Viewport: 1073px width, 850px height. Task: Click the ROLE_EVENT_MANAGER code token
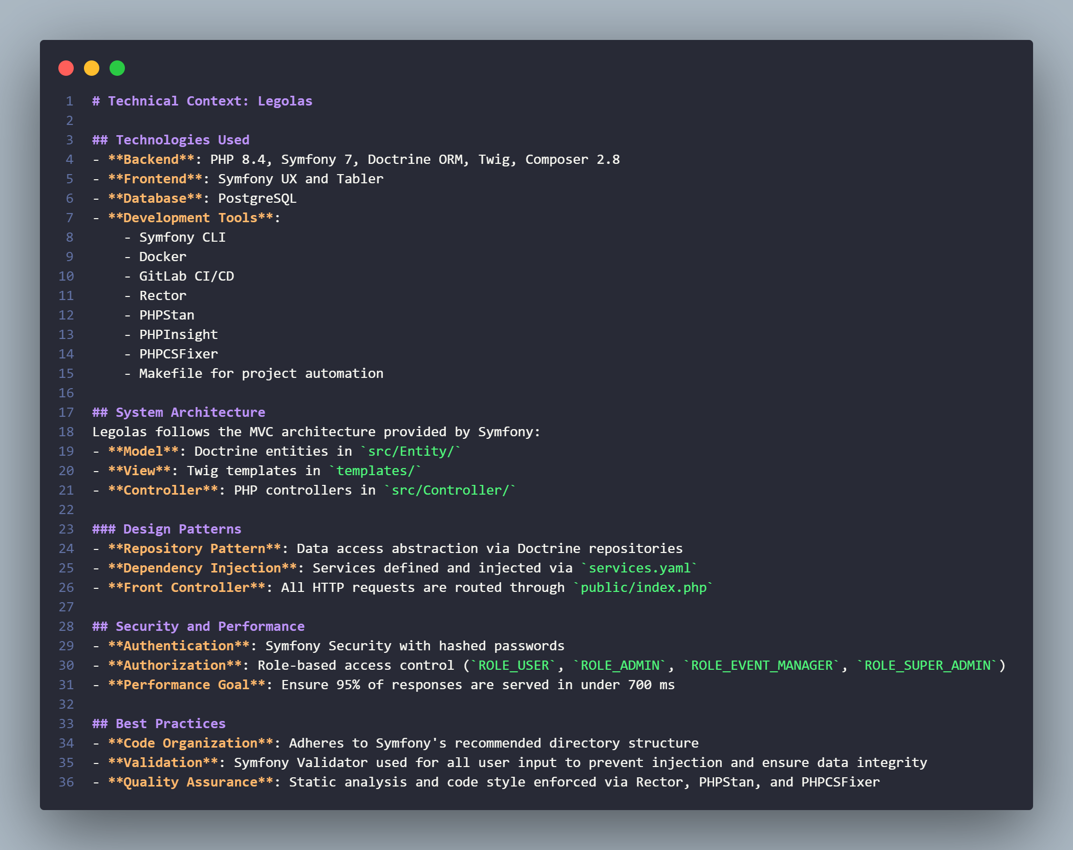pyautogui.click(x=762, y=665)
